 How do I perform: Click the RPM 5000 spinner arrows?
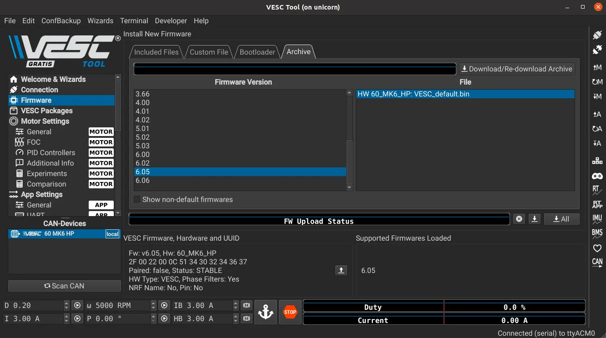pyautogui.click(x=153, y=305)
